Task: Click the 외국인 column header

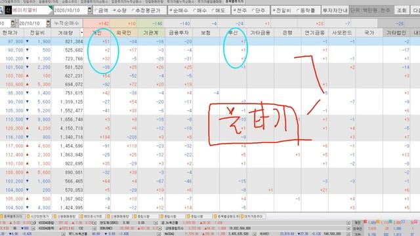Action: tap(124, 33)
